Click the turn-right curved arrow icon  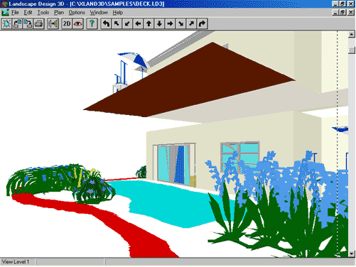(202, 23)
